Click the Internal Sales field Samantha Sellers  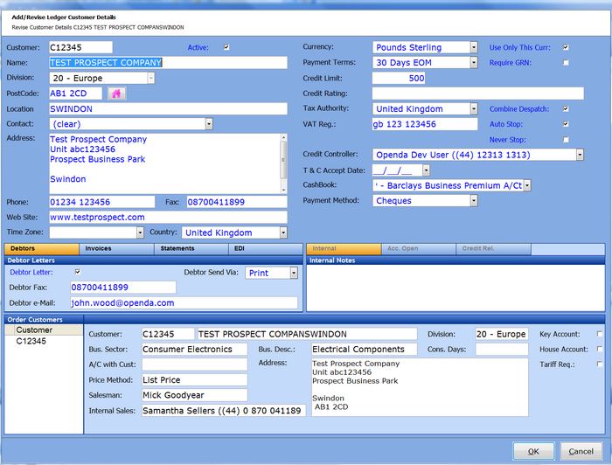point(224,411)
